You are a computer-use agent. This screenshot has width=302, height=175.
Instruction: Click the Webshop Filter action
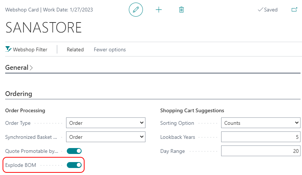tap(26, 49)
